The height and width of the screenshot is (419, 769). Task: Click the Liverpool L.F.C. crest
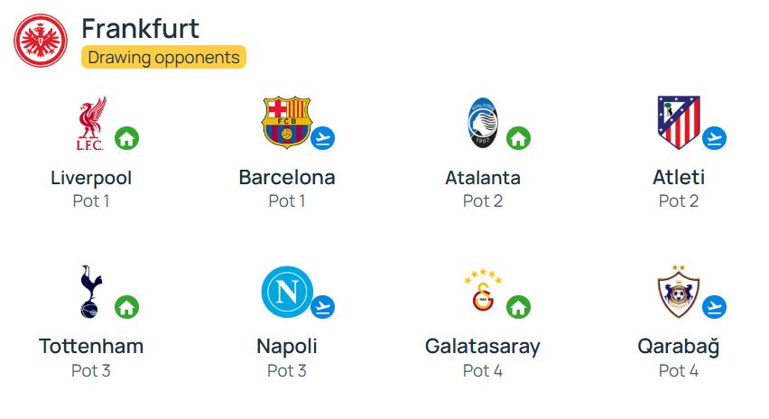(x=91, y=123)
